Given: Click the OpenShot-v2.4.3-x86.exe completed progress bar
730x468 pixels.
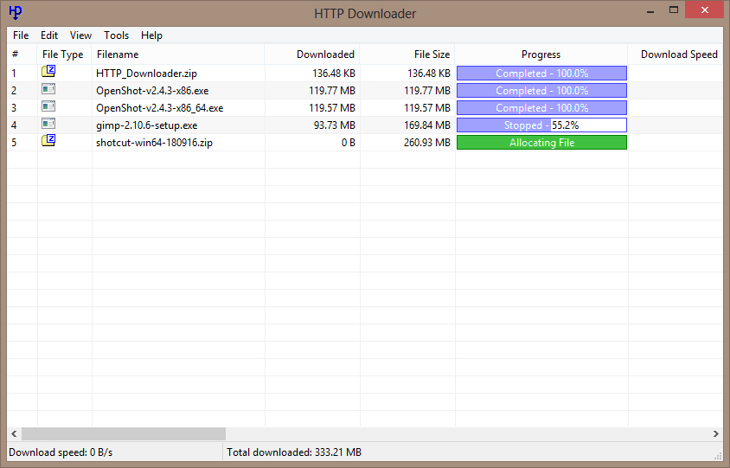Looking at the screenshot, I should click(x=542, y=90).
